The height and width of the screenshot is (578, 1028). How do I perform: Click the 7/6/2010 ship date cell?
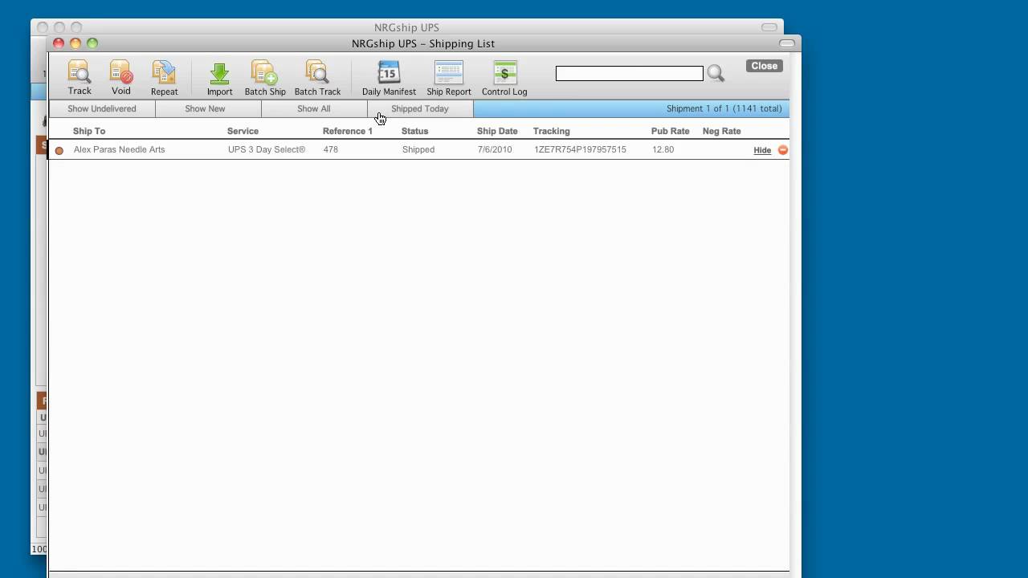pos(495,149)
